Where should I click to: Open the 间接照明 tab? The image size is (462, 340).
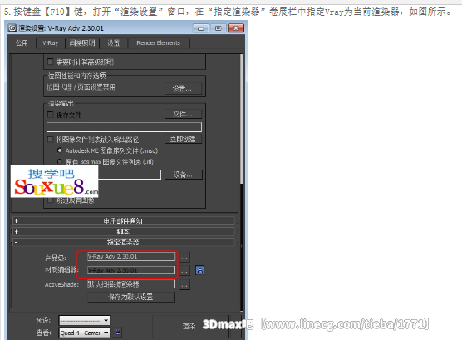(82, 43)
